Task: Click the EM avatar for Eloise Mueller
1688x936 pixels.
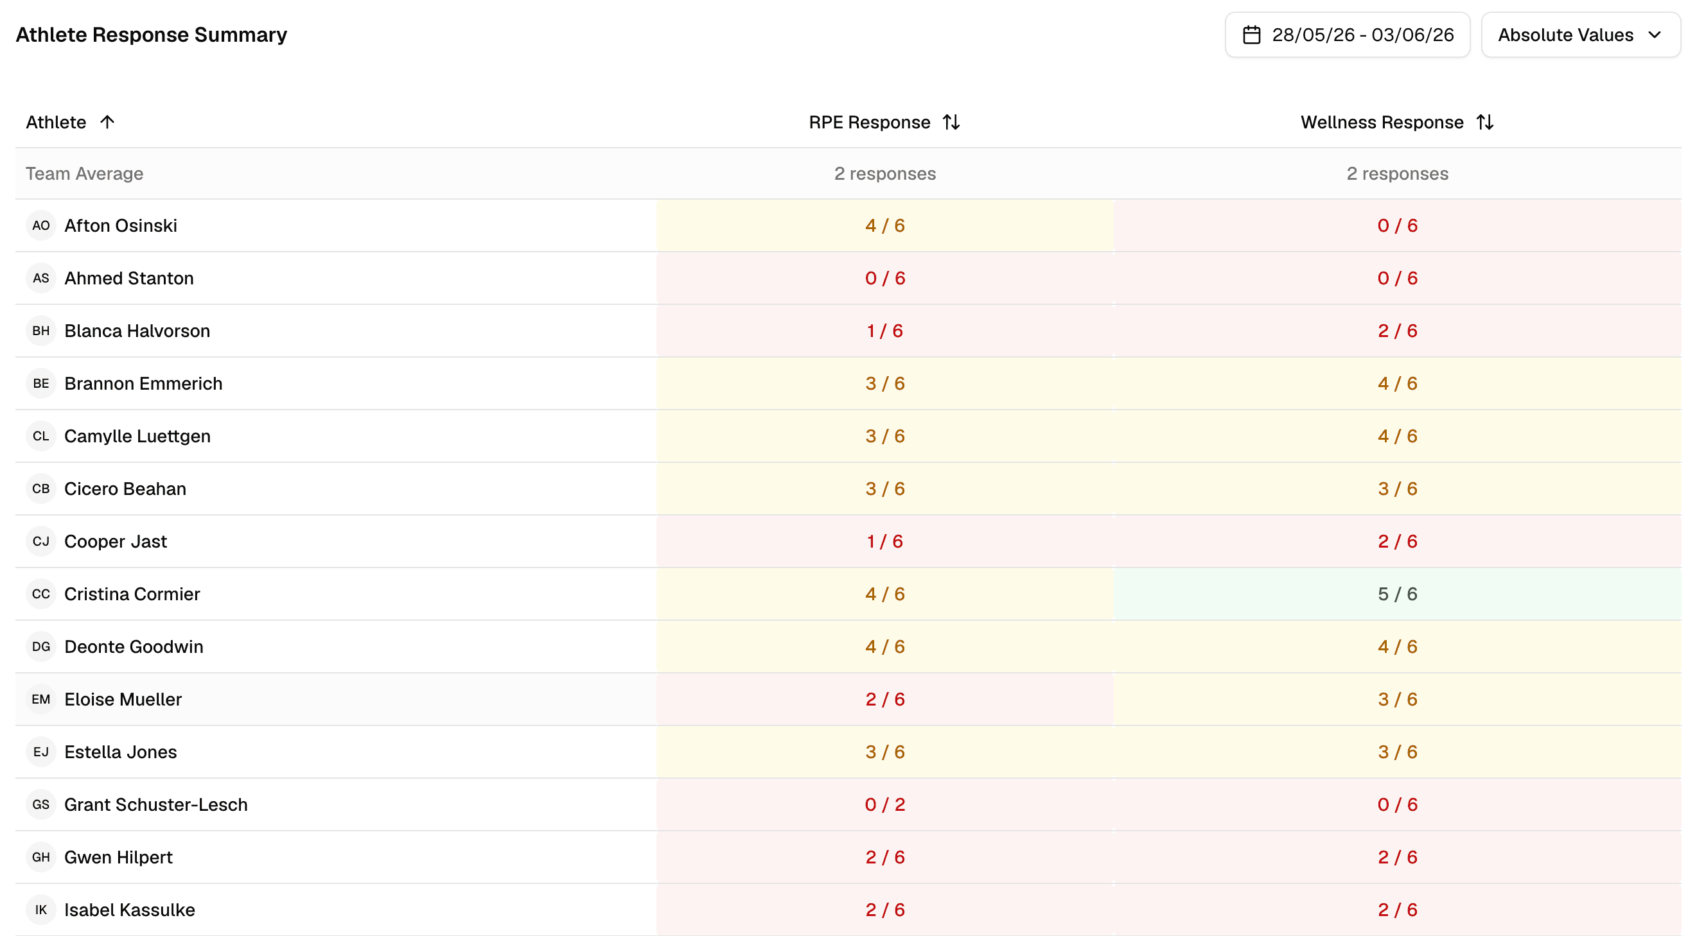Action: (x=41, y=700)
